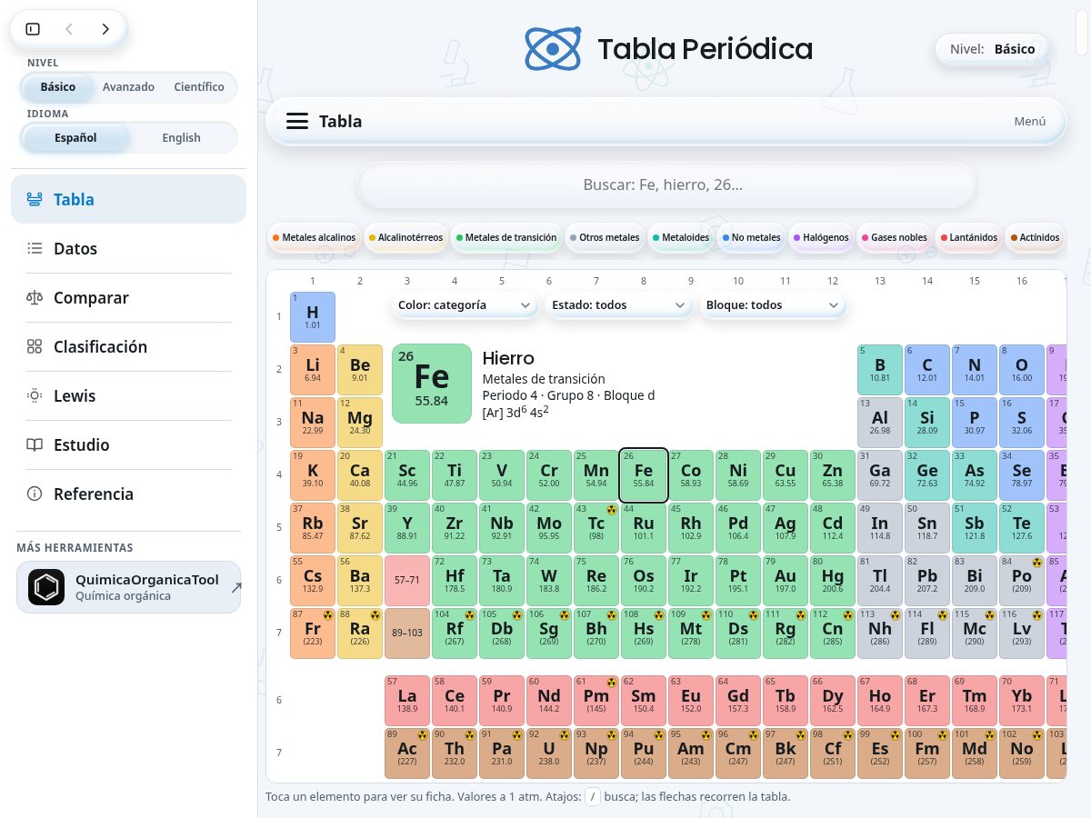Open the Comparar section
Screen dimensions: 1091x818
pos(128,297)
